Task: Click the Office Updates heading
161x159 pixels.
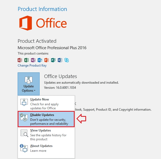Action: pyautogui.click(x=60, y=76)
